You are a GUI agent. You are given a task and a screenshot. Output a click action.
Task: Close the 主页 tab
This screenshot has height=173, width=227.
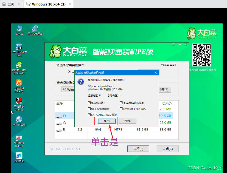coord(19,4)
